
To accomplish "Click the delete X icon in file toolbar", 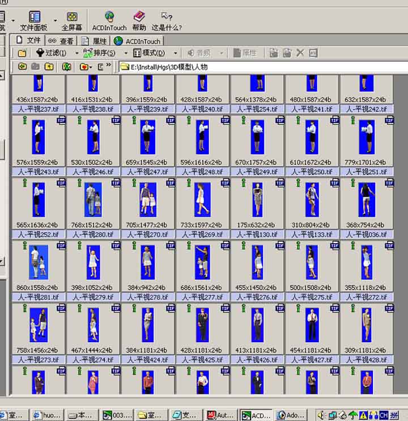I will point(300,53).
